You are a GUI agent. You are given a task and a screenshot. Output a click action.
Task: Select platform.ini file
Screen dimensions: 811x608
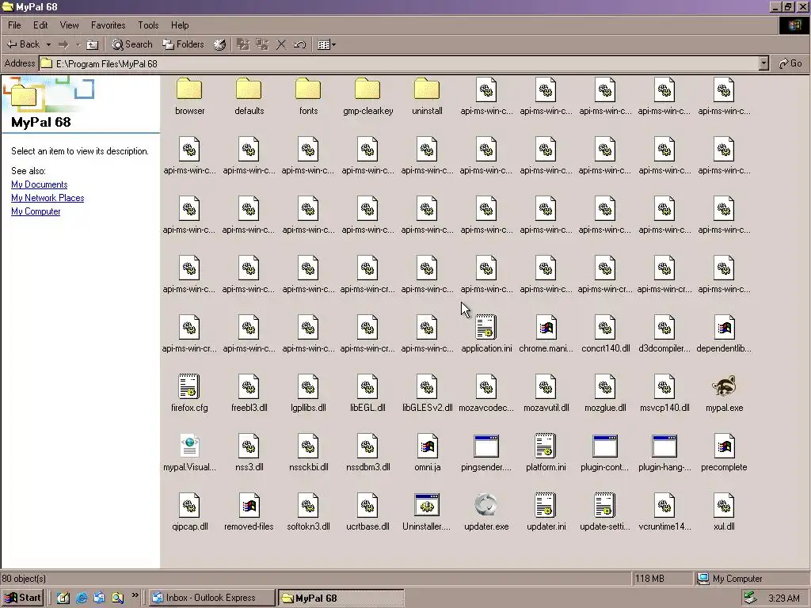point(546,452)
